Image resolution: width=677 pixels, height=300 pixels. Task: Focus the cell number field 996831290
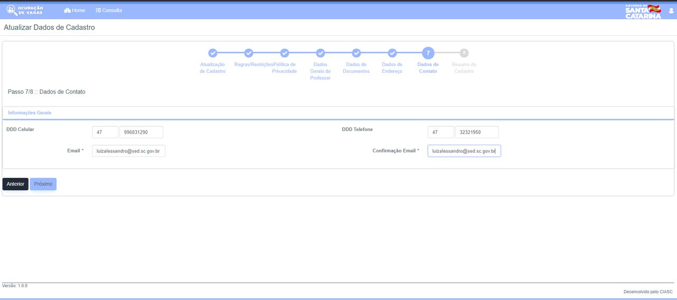141,132
